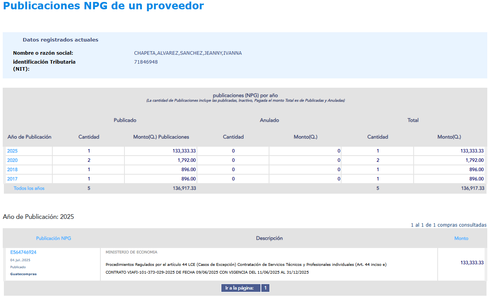Image resolution: width=490 pixels, height=300 pixels.
Task: Click the 'Datos registrados actuales' section heading
Action: tap(60, 40)
